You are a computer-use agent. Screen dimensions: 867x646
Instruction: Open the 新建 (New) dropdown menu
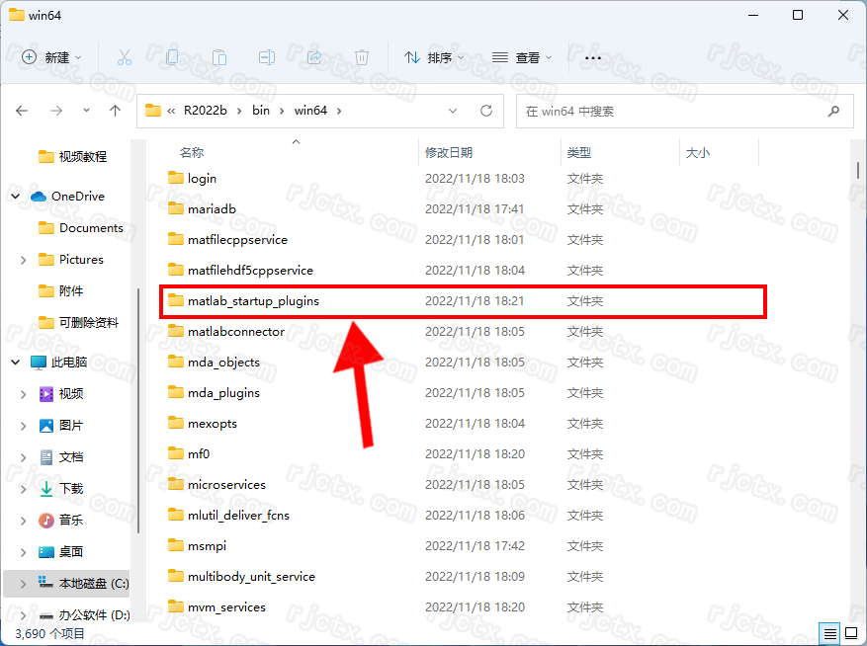coord(52,57)
